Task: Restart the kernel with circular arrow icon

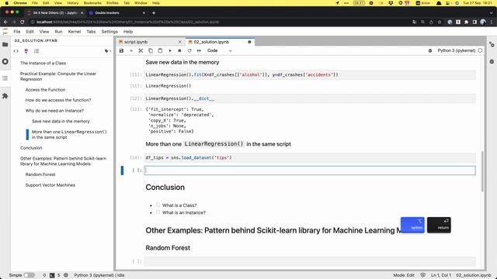Action: point(189,50)
